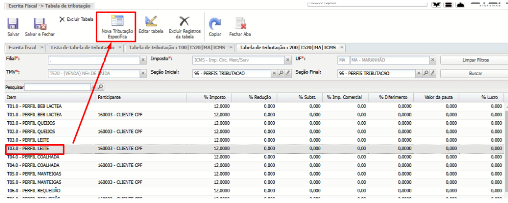This screenshot has width=508, height=203.
Task: Sort by the % Lucro column header
Action: (x=481, y=97)
